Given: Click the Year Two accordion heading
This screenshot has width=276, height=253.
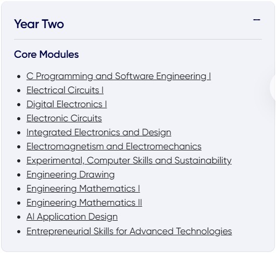Looking at the screenshot, I should [39, 24].
